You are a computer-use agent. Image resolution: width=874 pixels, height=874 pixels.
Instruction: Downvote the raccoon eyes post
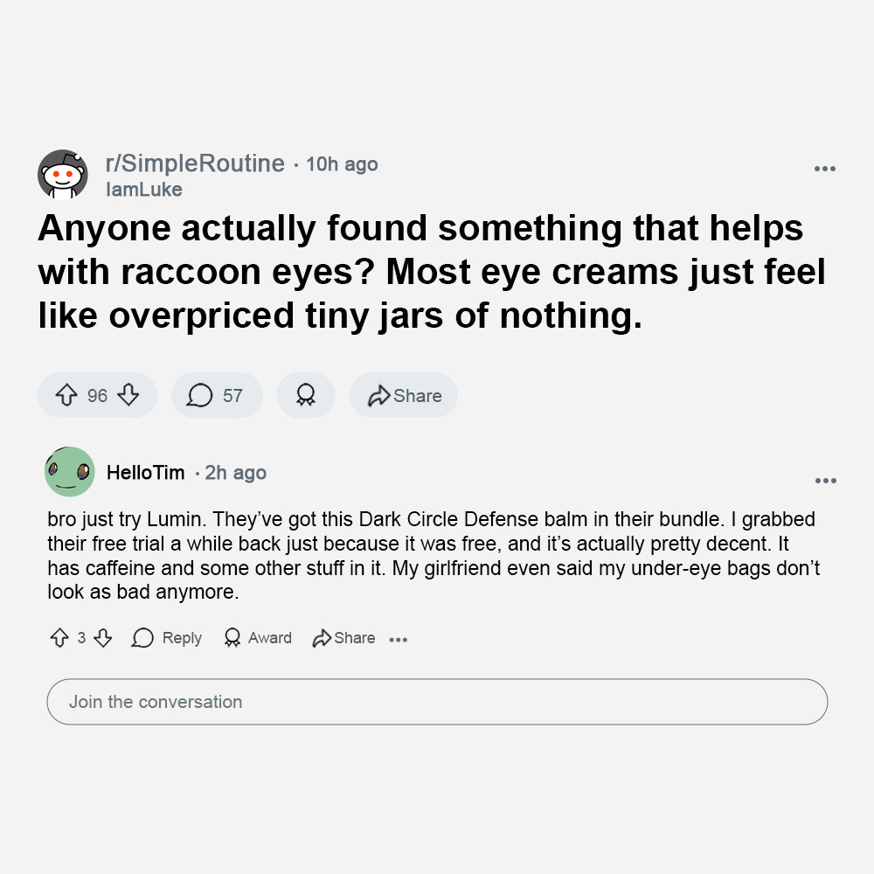point(128,395)
